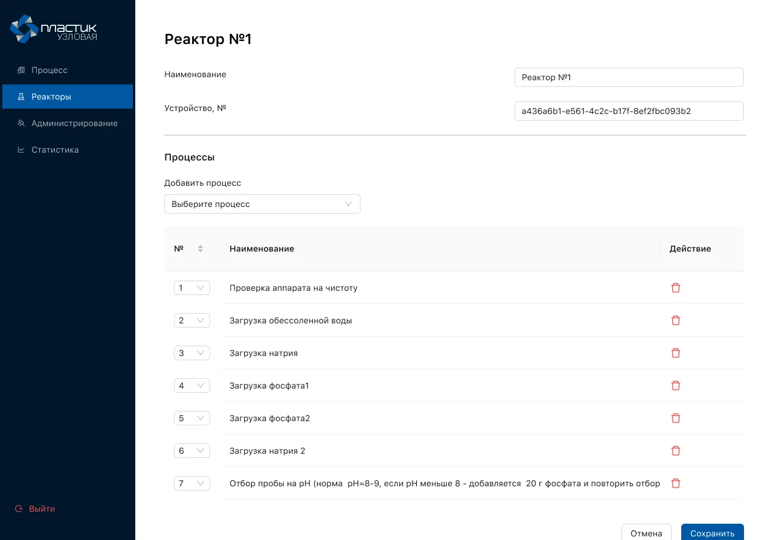This screenshot has width=773, height=540.
Task: Open order dropdown showing number 7
Action: click(191, 483)
